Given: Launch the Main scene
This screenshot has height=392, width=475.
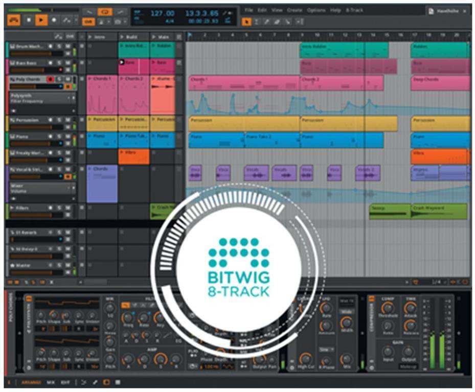Looking at the screenshot, I should 153,37.
